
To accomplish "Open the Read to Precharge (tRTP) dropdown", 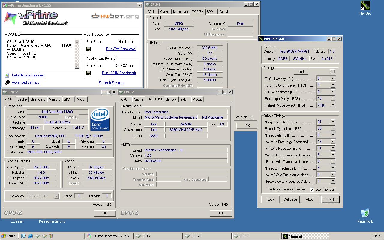I will click(332, 168).
